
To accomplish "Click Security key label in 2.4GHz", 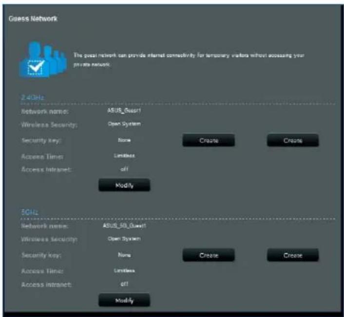I will click(41, 141).
